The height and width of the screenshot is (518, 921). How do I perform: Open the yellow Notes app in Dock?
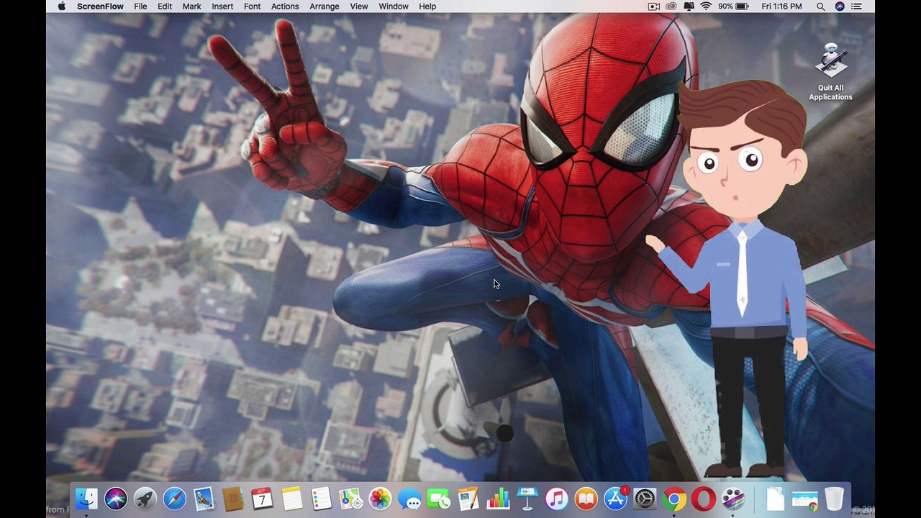pyautogui.click(x=292, y=499)
